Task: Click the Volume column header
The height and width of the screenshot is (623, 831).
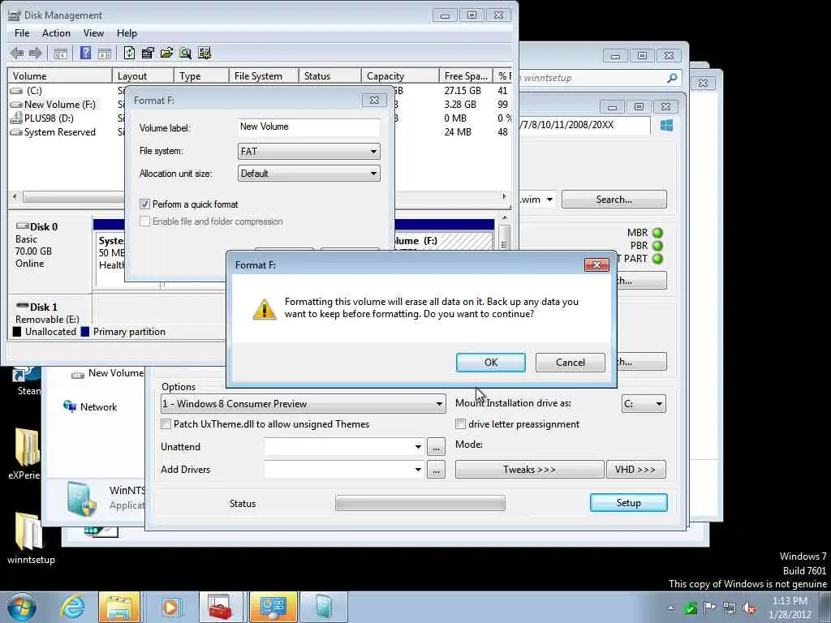Action: [60, 76]
